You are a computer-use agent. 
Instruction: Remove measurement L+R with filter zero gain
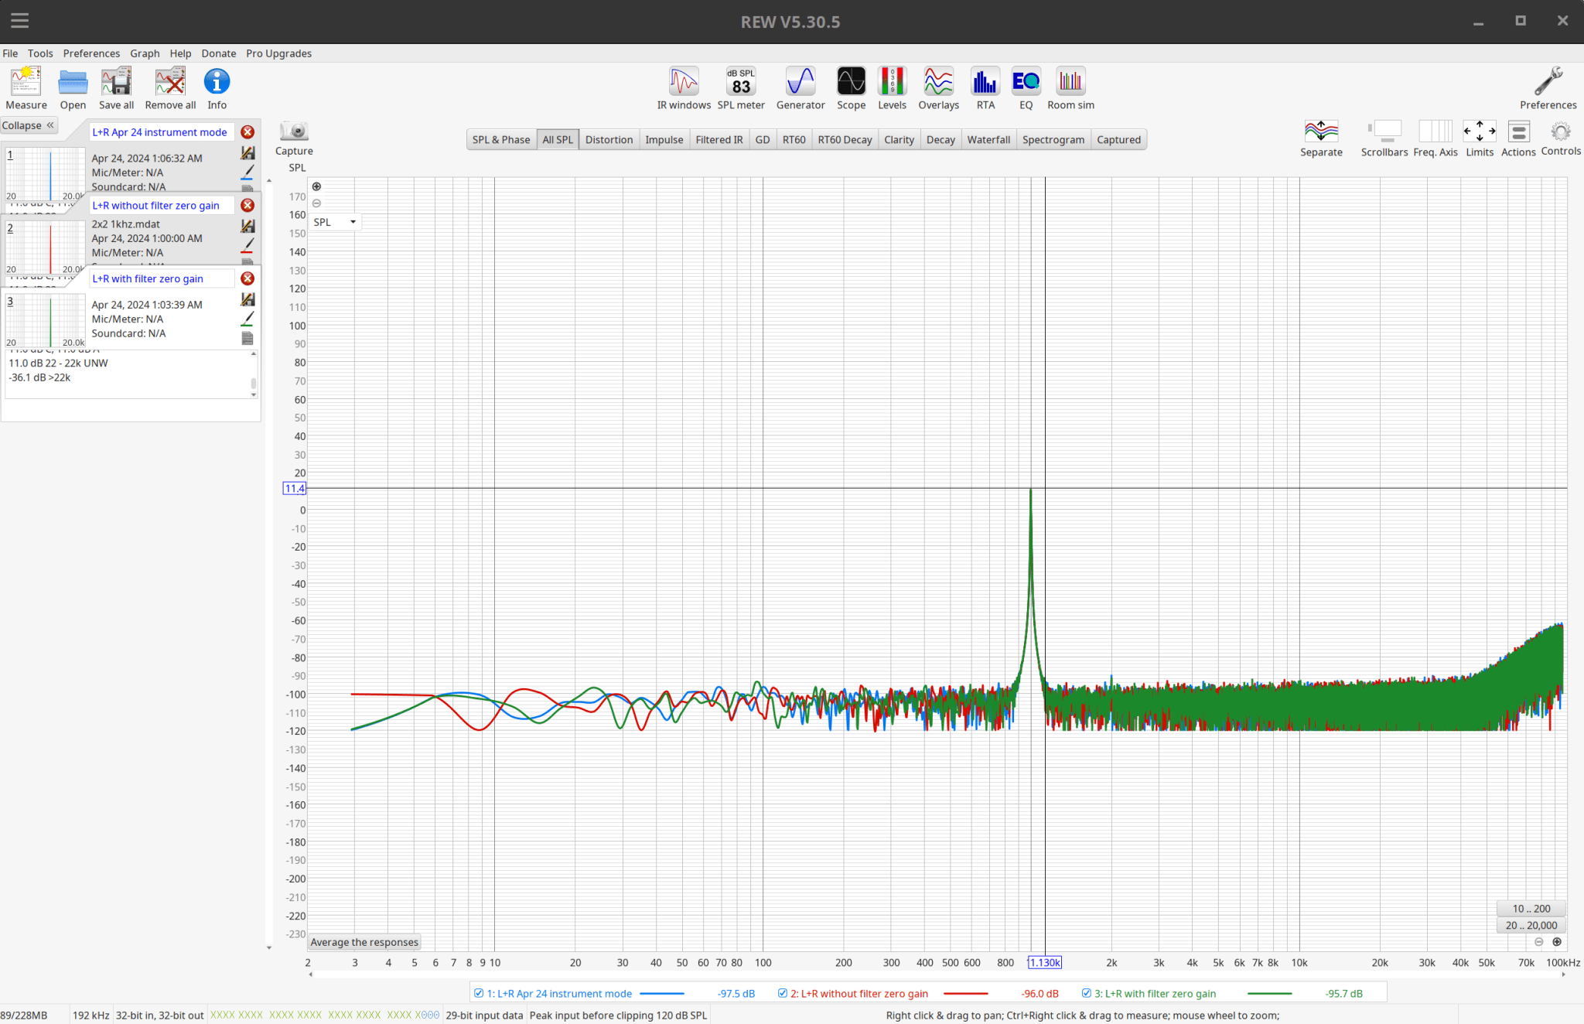[247, 278]
